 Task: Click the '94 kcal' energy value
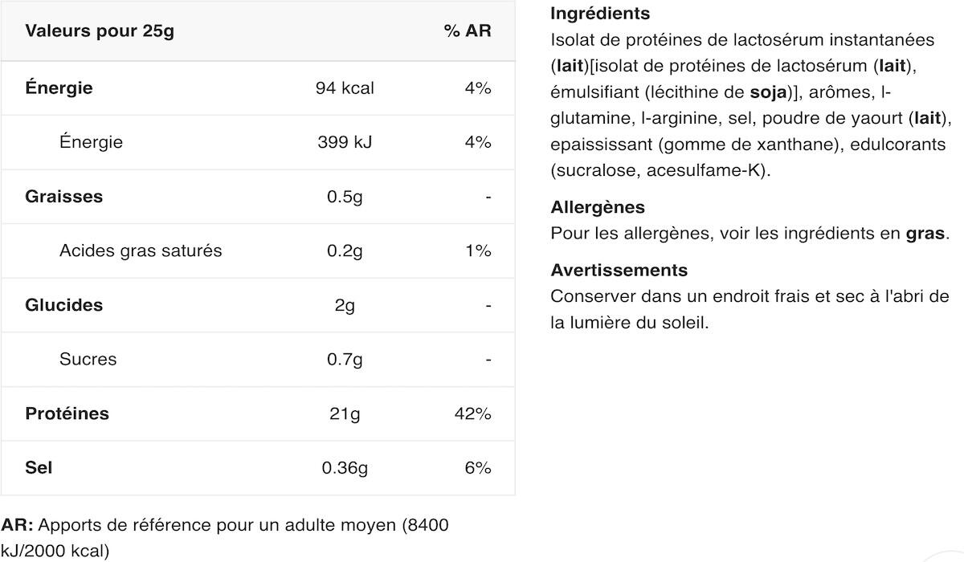(x=345, y=88)
